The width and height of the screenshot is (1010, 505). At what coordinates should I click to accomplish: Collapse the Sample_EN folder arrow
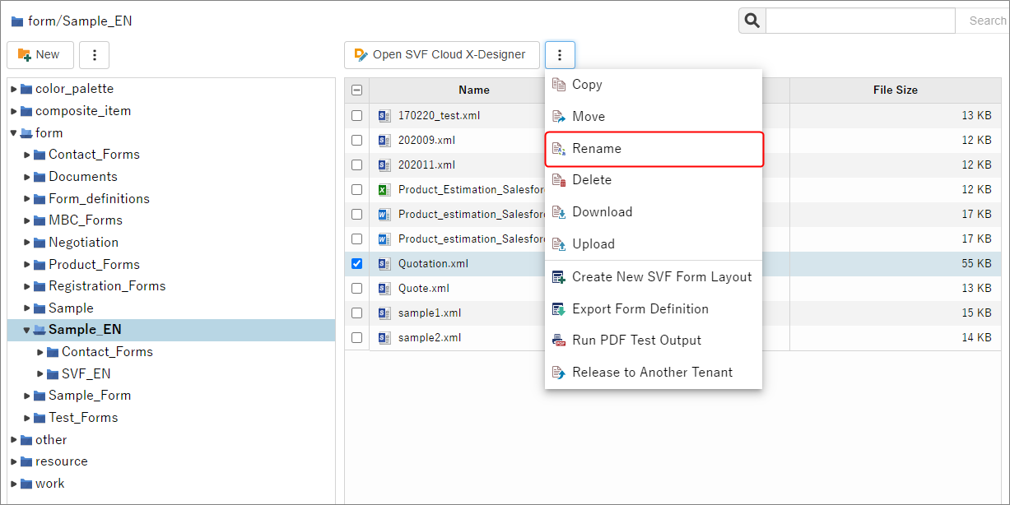click(x=26, y=330)
